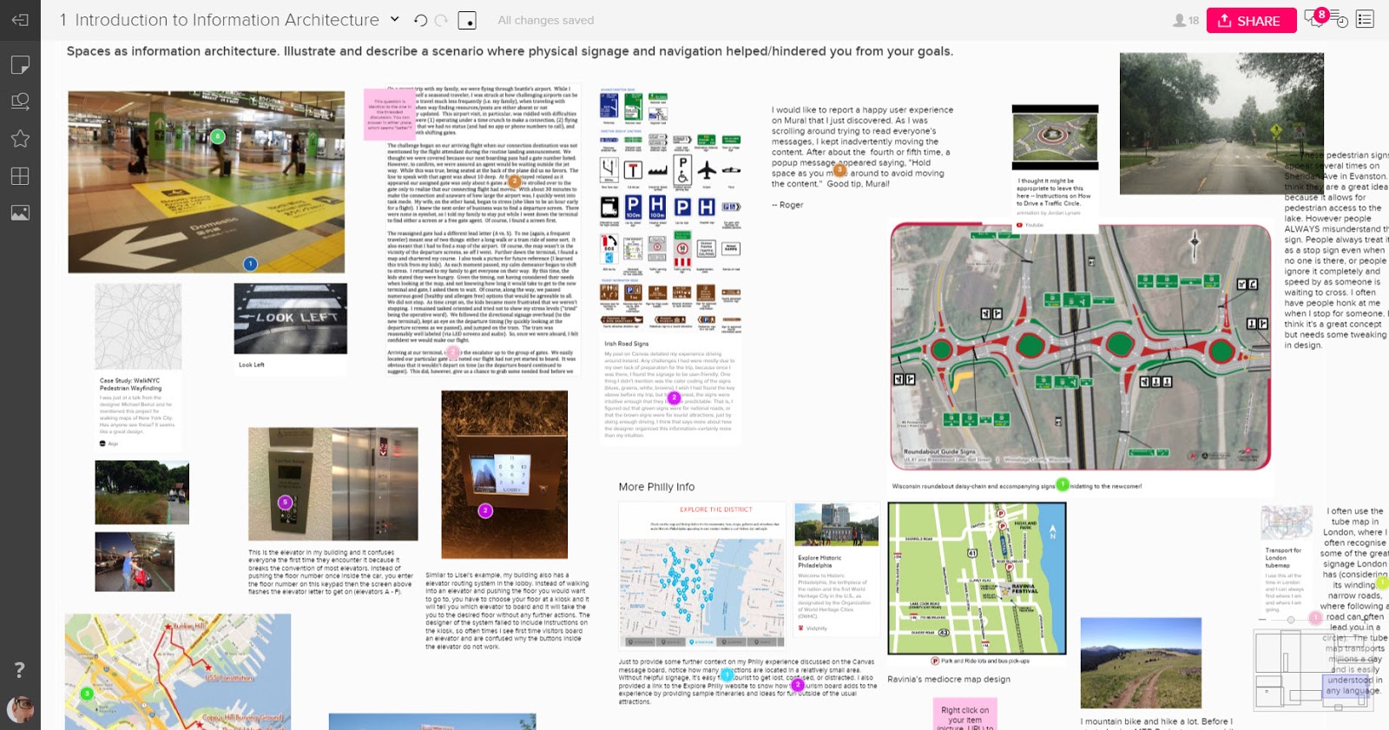Viewport: 1389px width, 730px height.
Task: Open green comment marker on Boston map
Action: [x=87, y=693]
